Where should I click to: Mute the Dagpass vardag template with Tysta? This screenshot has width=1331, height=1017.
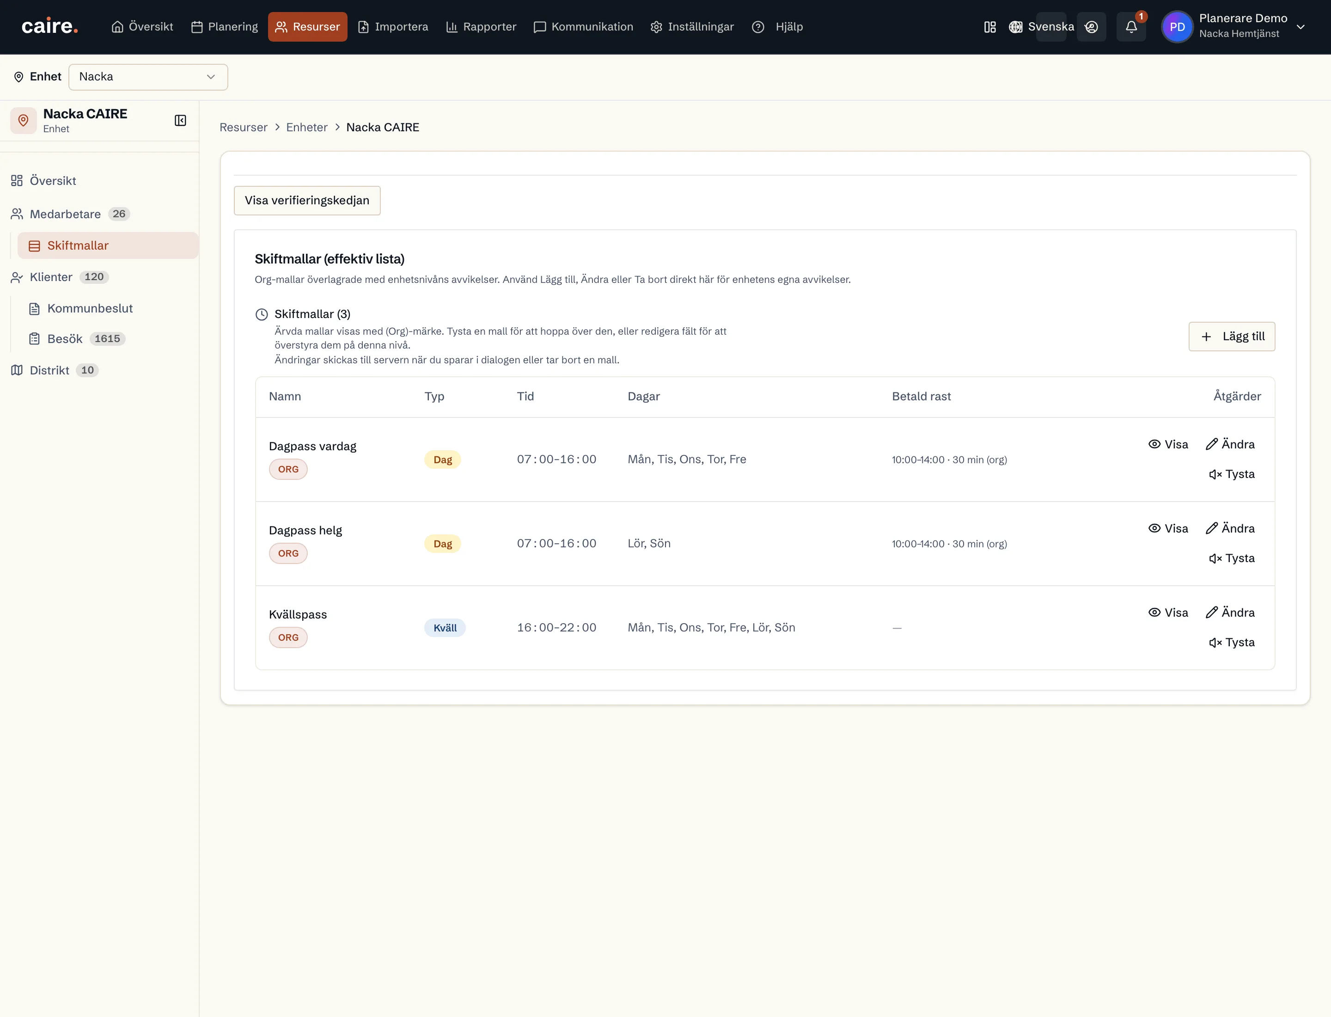coord(1232,474)
